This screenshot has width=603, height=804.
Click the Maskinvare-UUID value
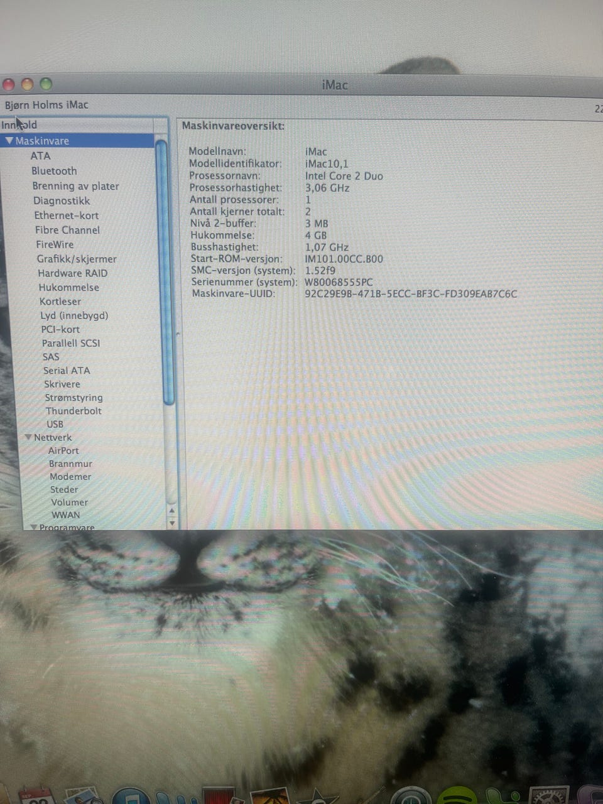click(x=411, y=293)
